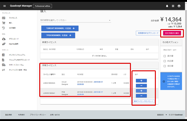Screen dimensions: 187x121
Task: Go to 購入 in sidebar
Action: (x=11, y=23)
